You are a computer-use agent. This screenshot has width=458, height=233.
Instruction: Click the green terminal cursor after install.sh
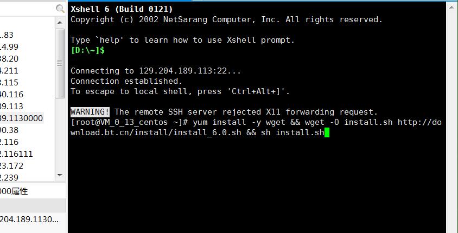click(327, 132)
